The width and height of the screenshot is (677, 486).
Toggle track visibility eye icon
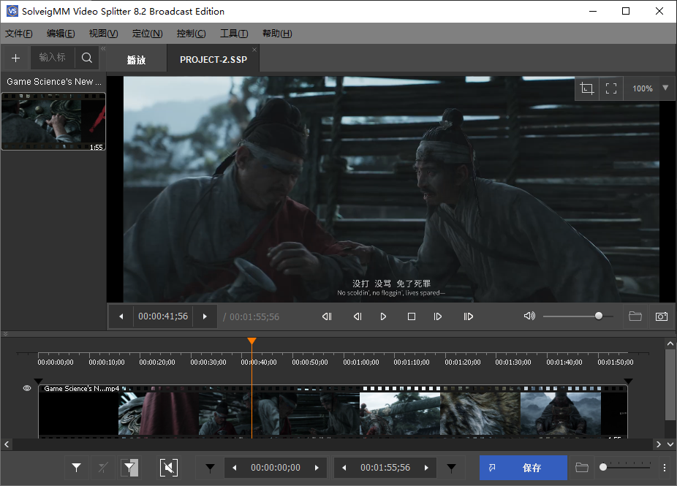pos(27,389)
